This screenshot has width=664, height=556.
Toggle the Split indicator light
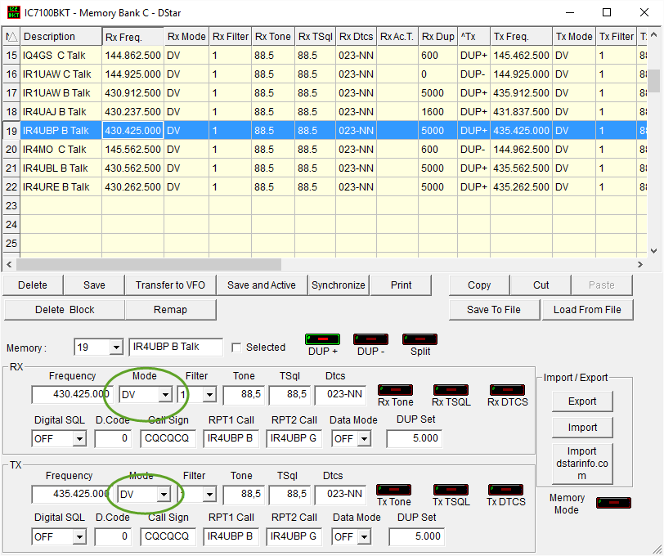click(419, 339)
